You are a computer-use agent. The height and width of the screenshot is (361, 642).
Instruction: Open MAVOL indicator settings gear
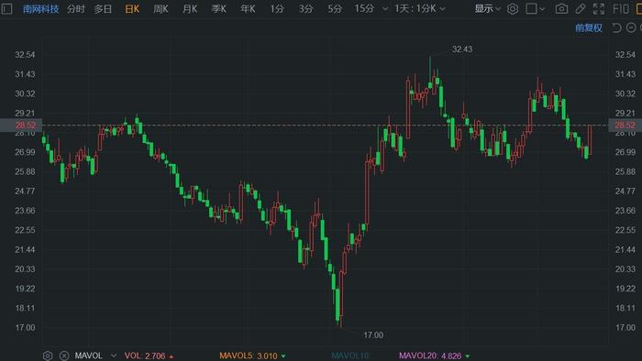click(48, 356)
